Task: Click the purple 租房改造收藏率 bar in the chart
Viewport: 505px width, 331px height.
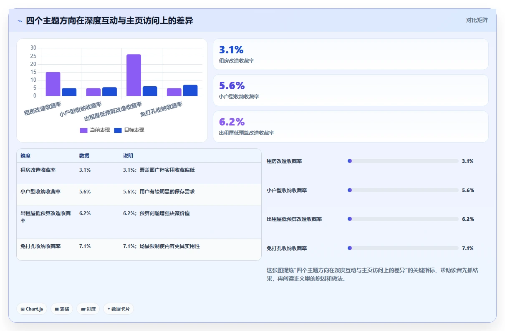Action: (53, 84)
